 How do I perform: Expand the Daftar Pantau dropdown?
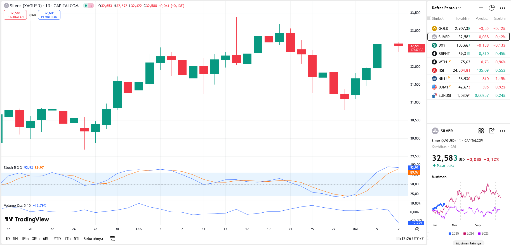[x=446, y=8]
